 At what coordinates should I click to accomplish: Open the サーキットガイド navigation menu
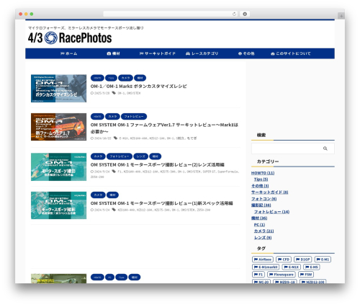pos(158,53)
